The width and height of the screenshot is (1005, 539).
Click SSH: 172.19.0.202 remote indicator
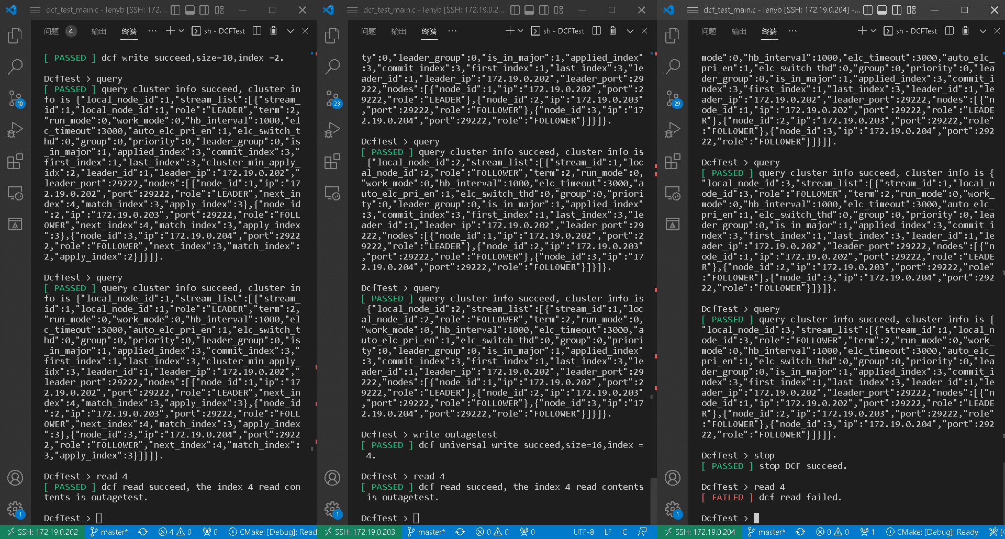42,532
